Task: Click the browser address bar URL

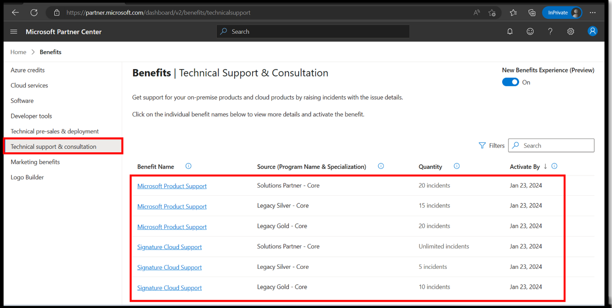Action: [x=159, y=13]
